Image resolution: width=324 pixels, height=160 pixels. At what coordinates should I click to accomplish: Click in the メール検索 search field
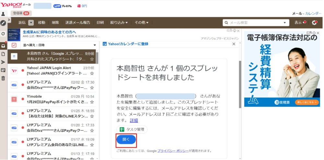tap(256, 23)
